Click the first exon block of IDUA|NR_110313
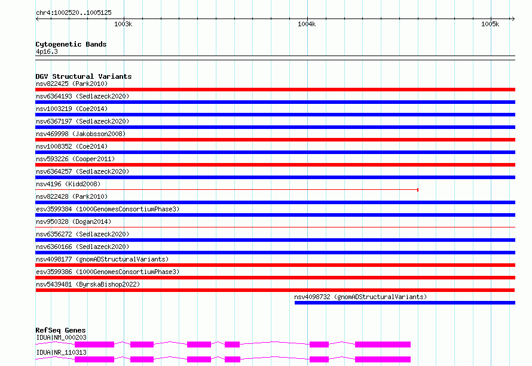 (x=94, y=359)
